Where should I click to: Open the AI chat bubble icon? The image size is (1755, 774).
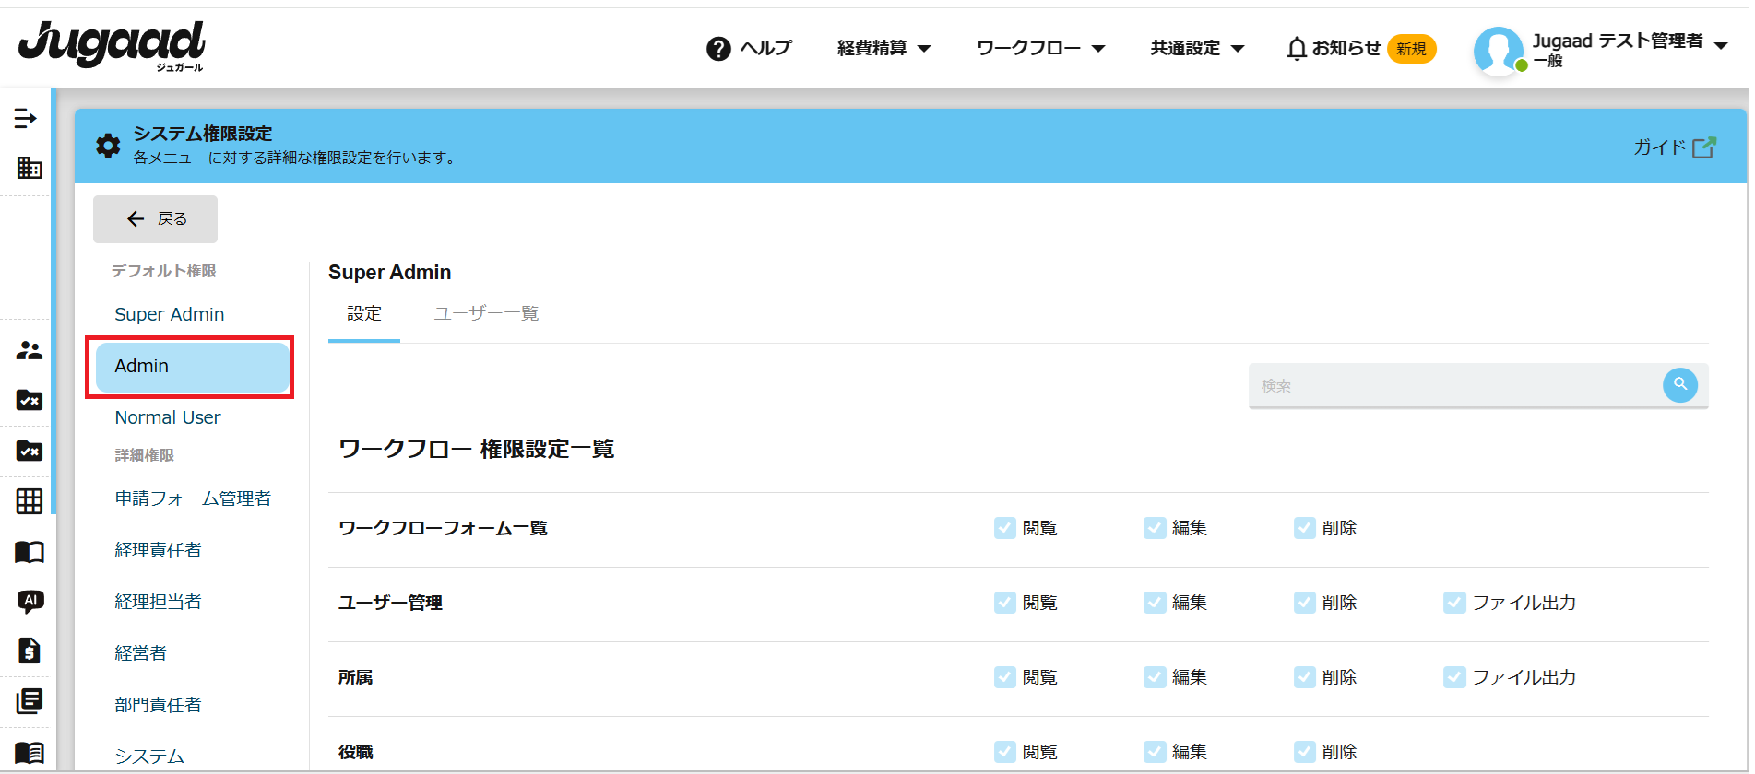click(x=30, y=602)
